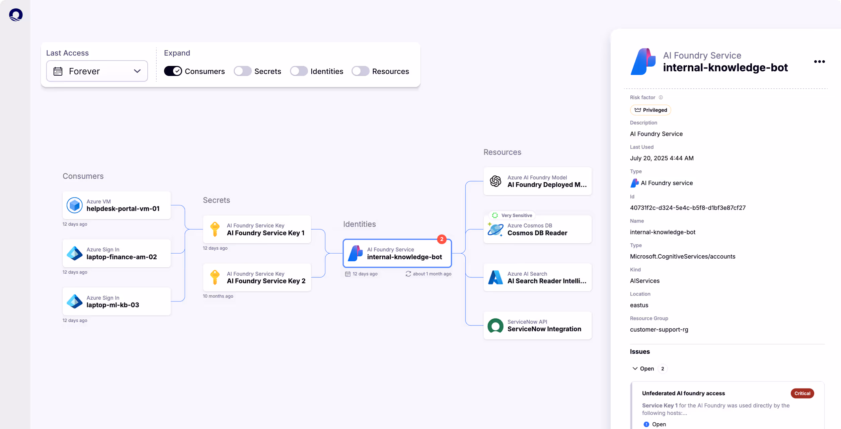Switch on the Resources toggle
The height and width of the screenshot is (429, 841).
point(360,71)
